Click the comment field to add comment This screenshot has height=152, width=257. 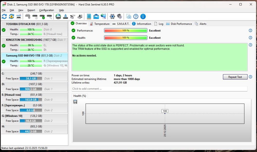[160, 89]
